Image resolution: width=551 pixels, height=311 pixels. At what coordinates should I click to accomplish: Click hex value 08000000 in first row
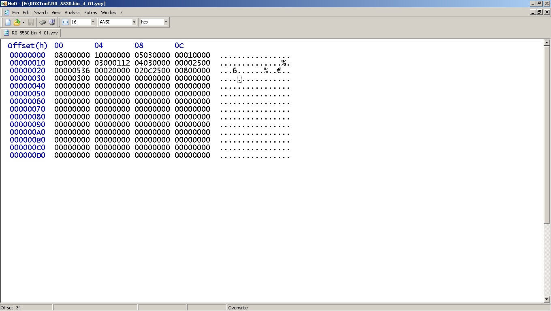coord(72,55)
